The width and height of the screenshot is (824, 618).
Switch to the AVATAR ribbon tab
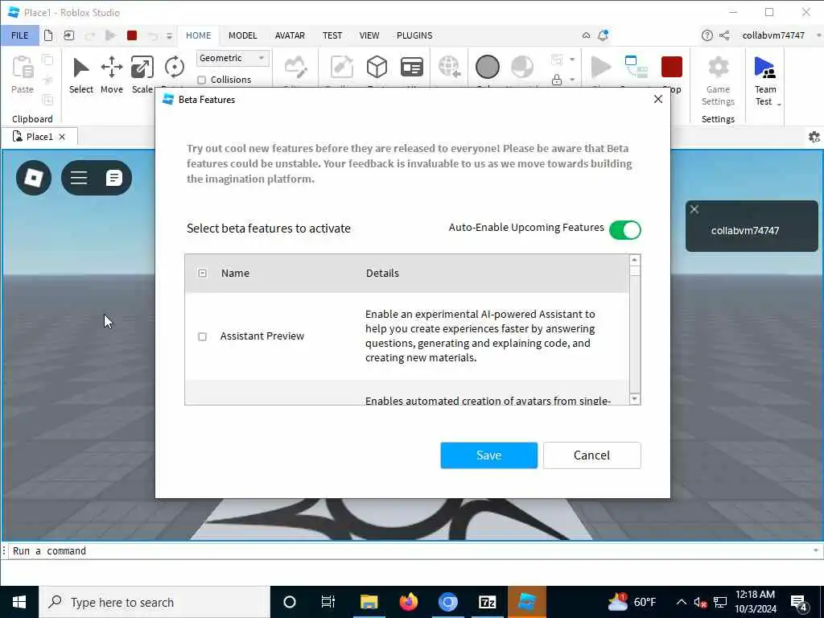[x=290, y=35]
